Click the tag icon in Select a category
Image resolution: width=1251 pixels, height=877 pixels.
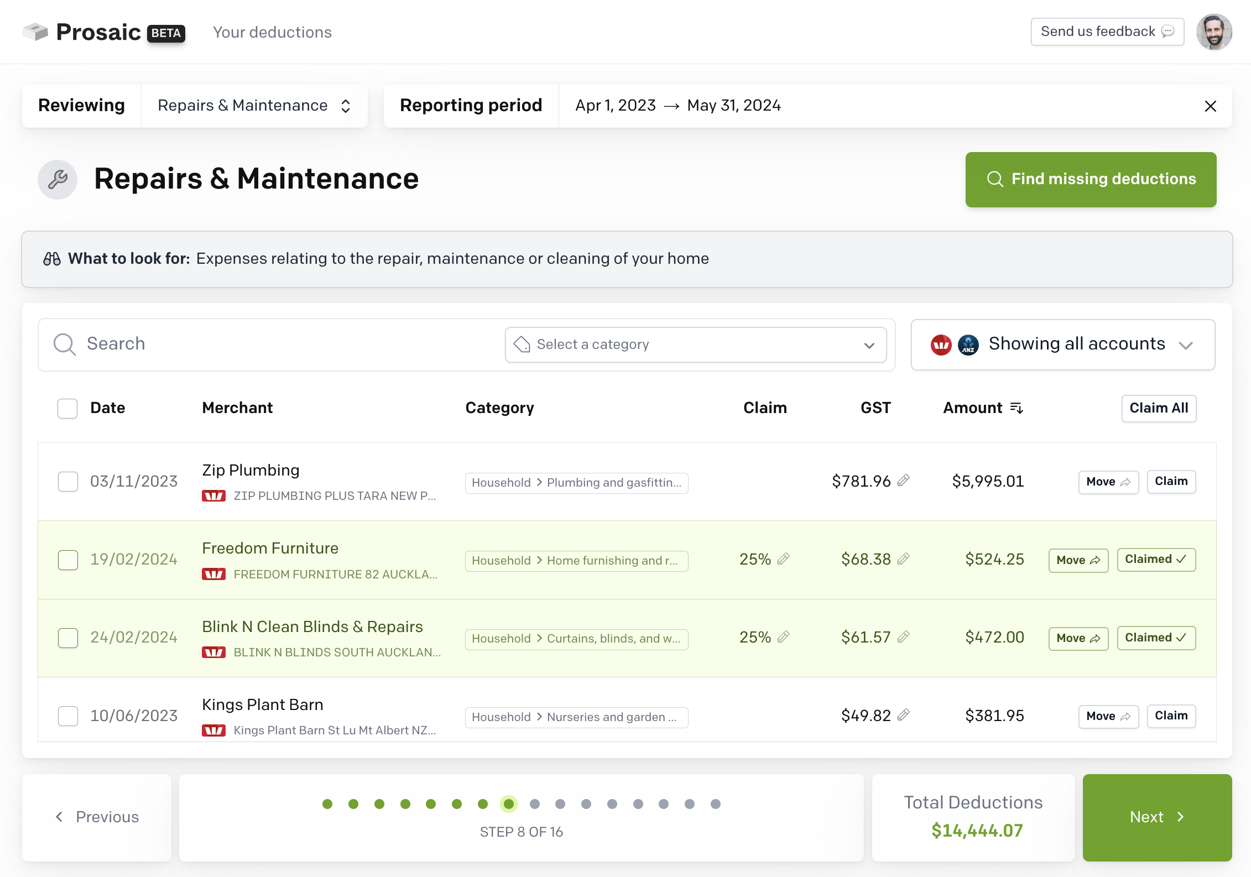click(522, 344)
